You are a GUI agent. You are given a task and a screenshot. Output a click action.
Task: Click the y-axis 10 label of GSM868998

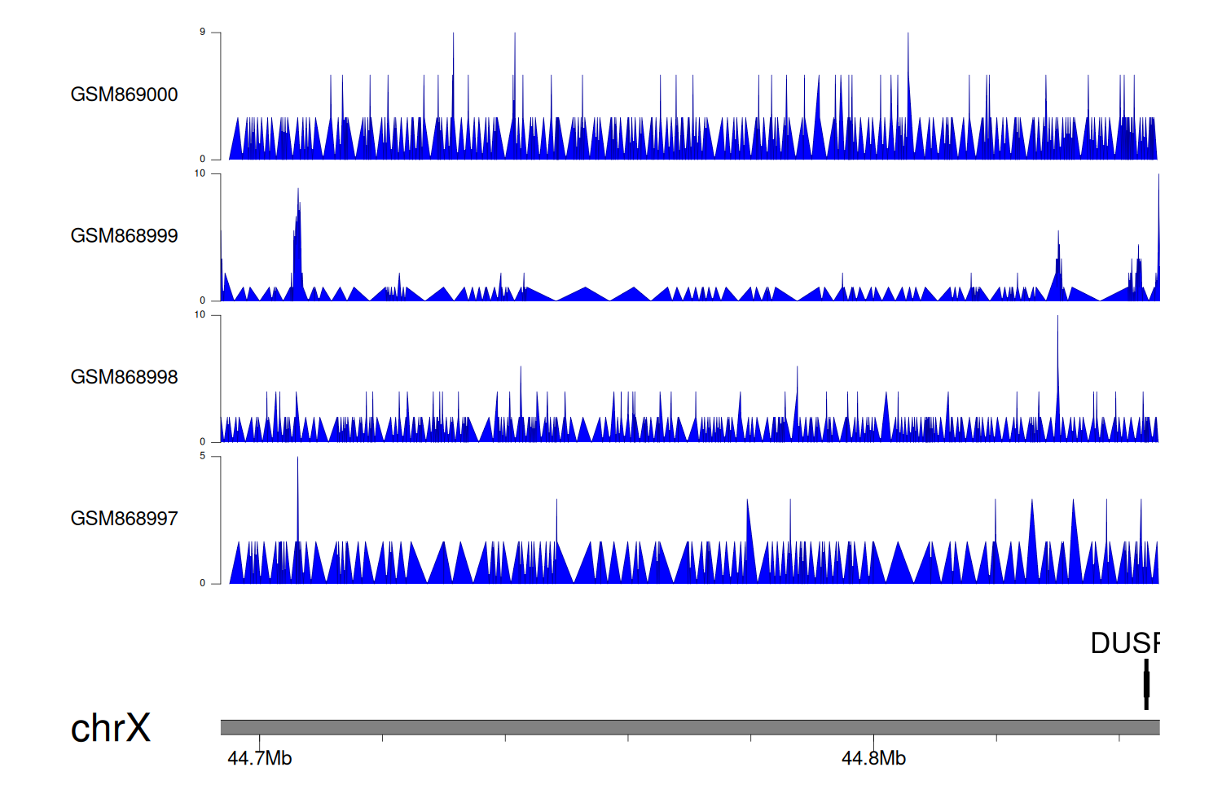pyautogui.click(x=200, y=315)
